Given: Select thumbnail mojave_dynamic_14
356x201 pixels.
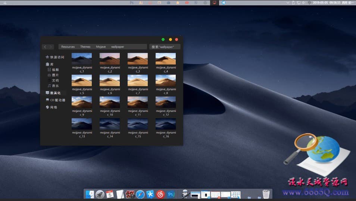Looking at the screenshot, I should point(110,124).
